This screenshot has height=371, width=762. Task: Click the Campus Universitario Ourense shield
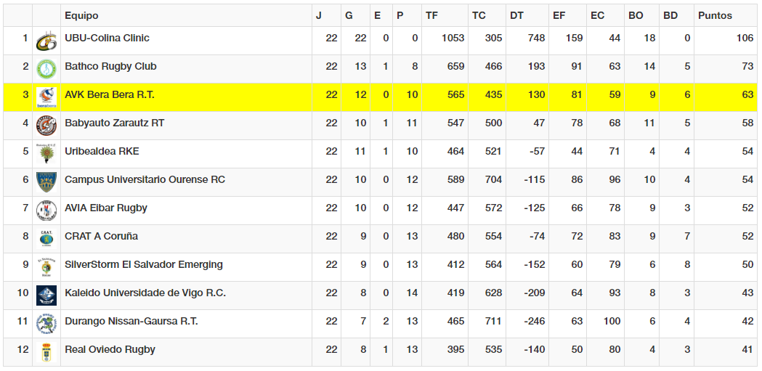click(46, 182)
